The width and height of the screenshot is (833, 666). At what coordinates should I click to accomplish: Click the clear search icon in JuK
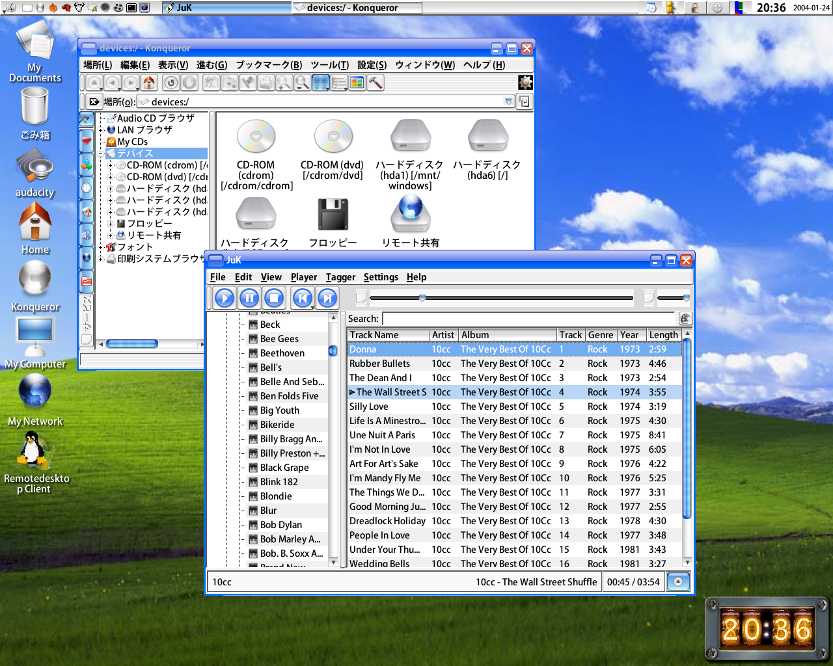pos(685,319)
